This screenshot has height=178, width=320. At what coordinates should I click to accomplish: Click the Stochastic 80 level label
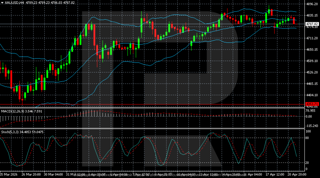(308, 137)
